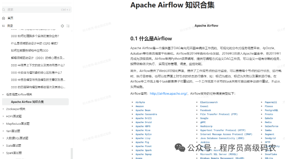Screen dimensions: 285x159
Task: Collapse the 任务调度Airflow相关 section chevron
Action: [x=3, y=94]
